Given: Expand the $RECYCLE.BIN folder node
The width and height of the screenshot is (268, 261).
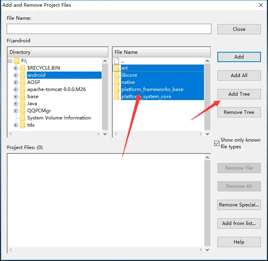Looking at the screenshot, I should click(15, 68).
